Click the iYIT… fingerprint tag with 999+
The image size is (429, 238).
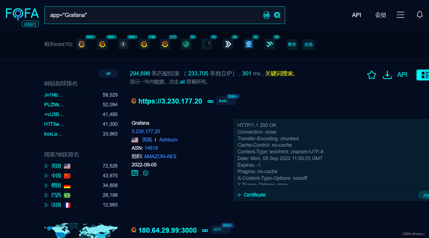(221, 230)
